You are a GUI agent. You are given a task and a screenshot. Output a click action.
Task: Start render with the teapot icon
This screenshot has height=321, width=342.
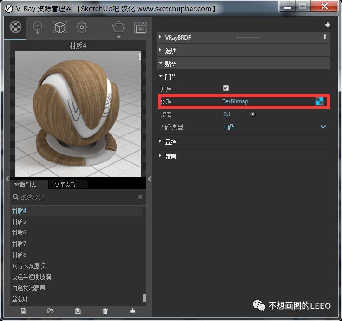point(118,27)
